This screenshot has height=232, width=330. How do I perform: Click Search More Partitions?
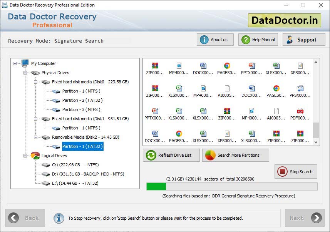[235, 155]
